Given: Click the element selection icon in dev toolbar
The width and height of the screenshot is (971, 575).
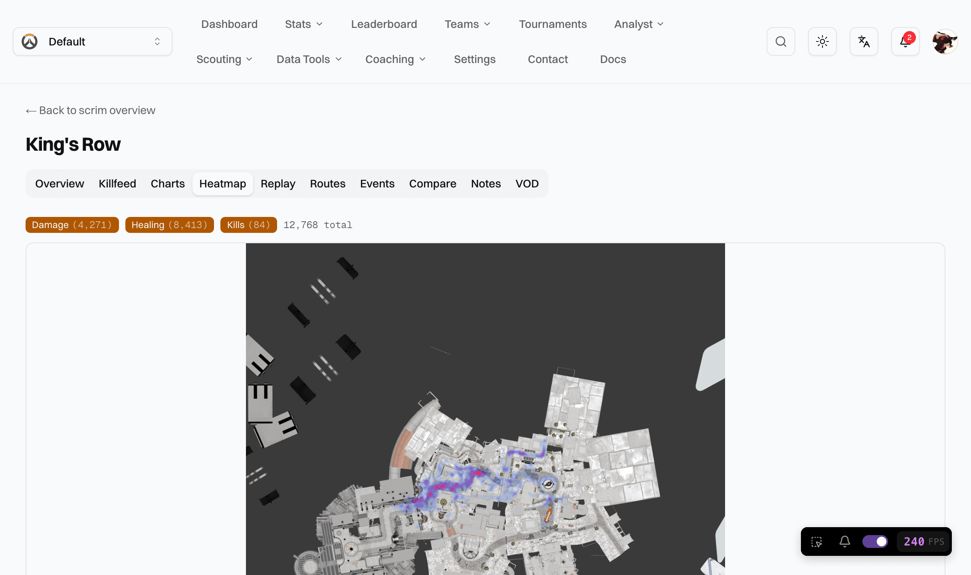Looking at the screenshot, I should (816, 542).
